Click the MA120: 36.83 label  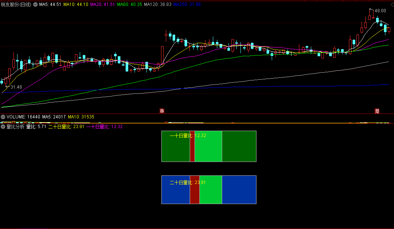pyautogui.click(x=158, y=4)
